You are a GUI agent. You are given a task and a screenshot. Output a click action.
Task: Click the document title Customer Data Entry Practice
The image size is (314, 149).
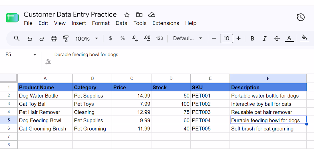click(70, 15)
